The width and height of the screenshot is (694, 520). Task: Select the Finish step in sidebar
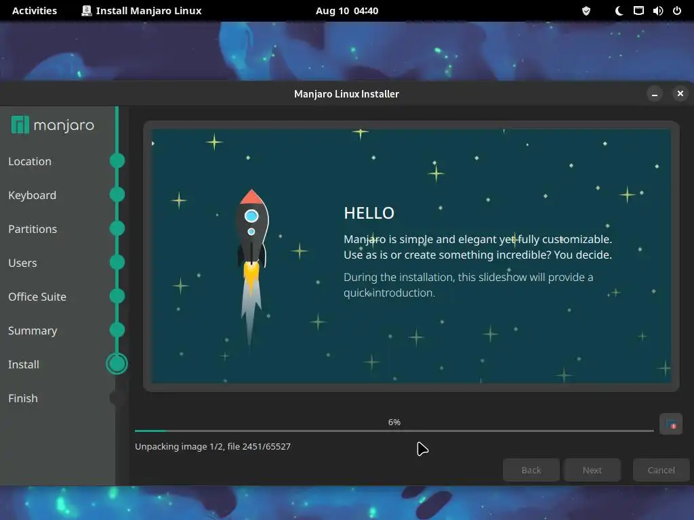23,398
